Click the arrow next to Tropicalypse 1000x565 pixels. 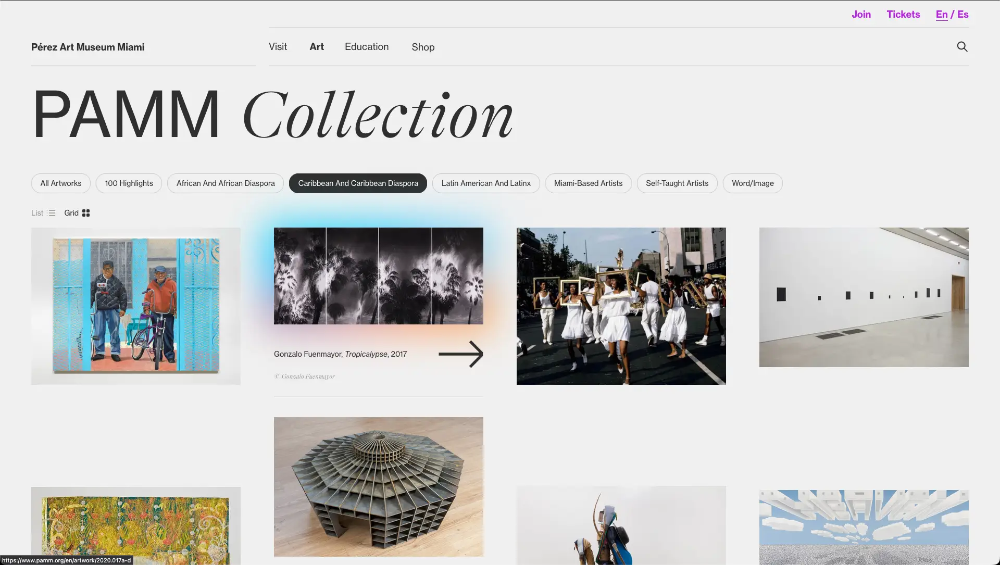click(x=461, y=354)
